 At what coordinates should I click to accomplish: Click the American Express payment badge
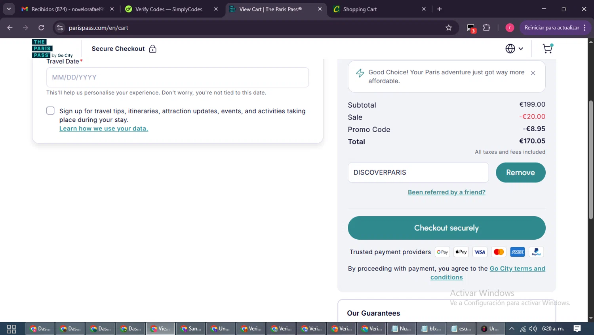(517, 252)
